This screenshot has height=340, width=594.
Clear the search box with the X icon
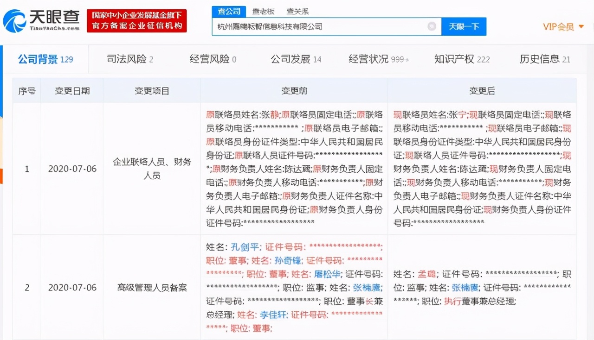(x=432, y=26)
